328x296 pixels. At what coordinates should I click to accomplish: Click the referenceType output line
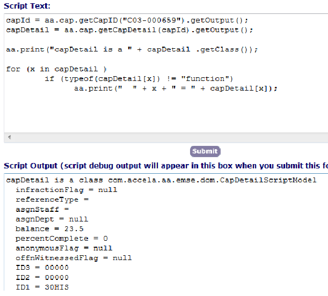point(52,199)
